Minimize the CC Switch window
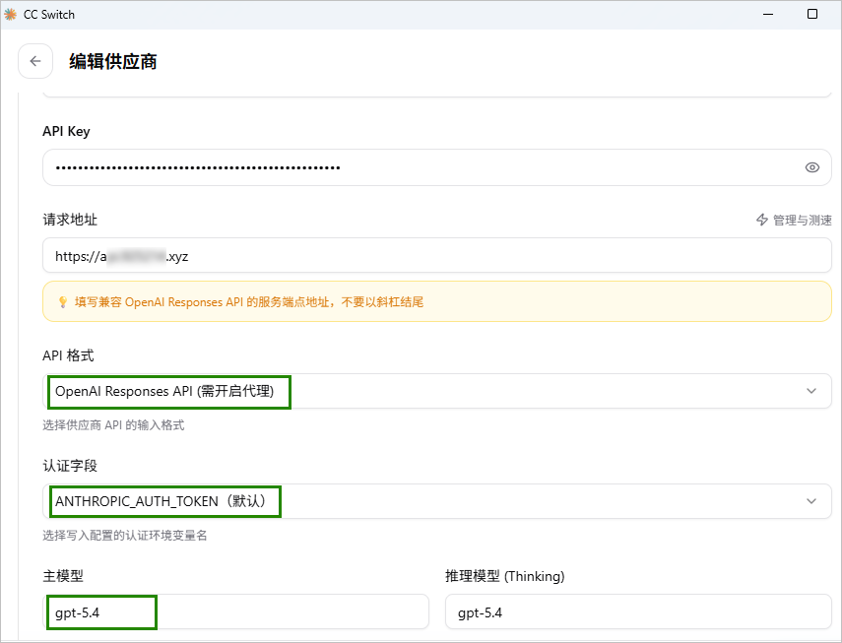Image resolution: width=842 pixels, height=643 pixels. (765, 15)
